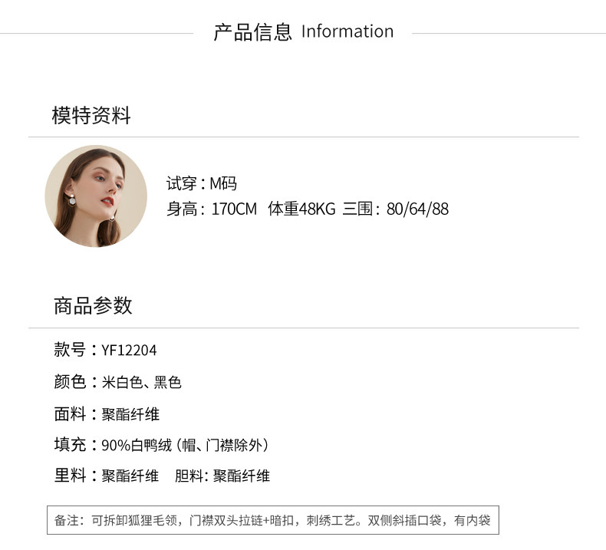Click the style number YF12204
This screenshot has height=550, width=606.
129,351
